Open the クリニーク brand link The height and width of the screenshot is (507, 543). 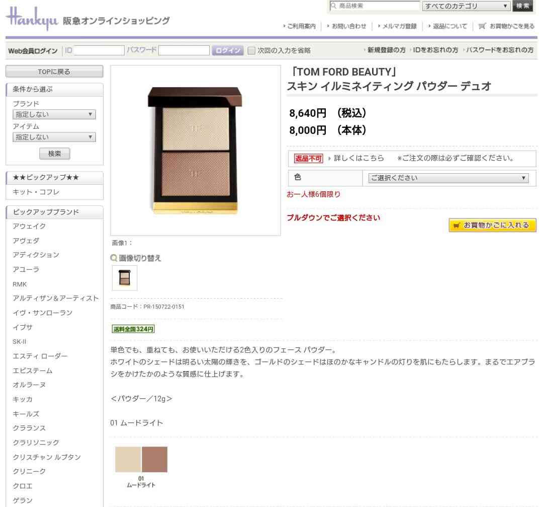(29, 472)
